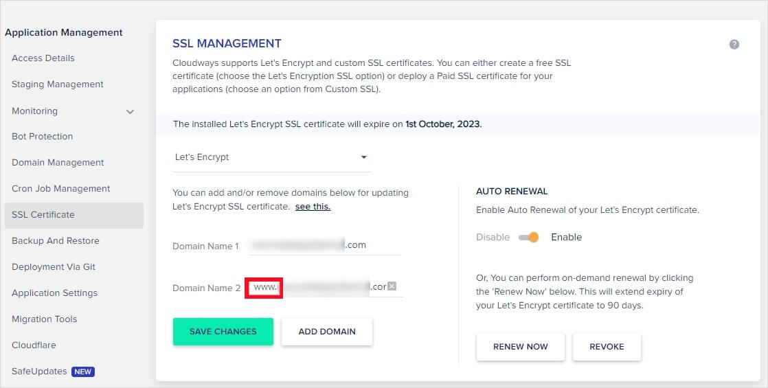
Task: Open Access Details in sidebar
Action: 43,58
